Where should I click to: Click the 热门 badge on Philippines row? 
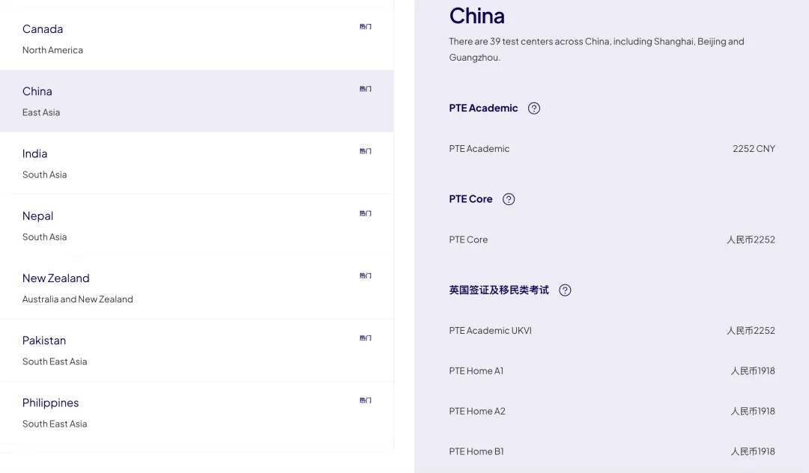pyautogui.click(x=366, y=400)
